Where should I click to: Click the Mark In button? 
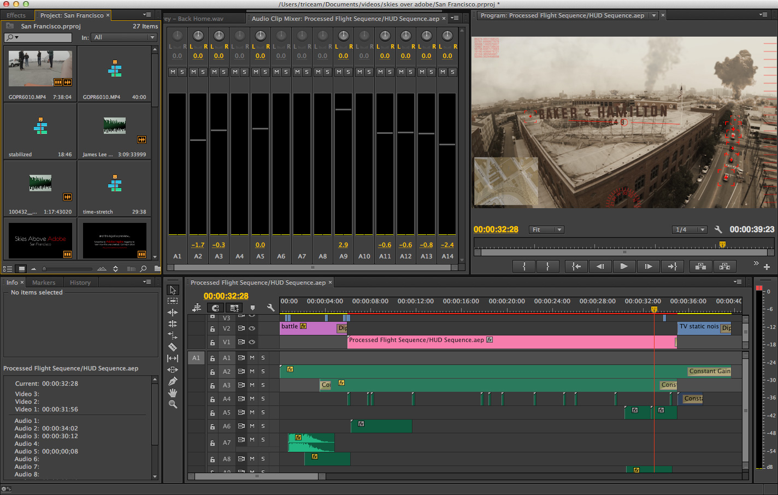point(524,266)
